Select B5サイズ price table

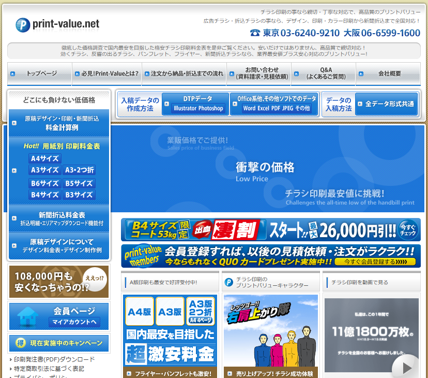point(79,183)
